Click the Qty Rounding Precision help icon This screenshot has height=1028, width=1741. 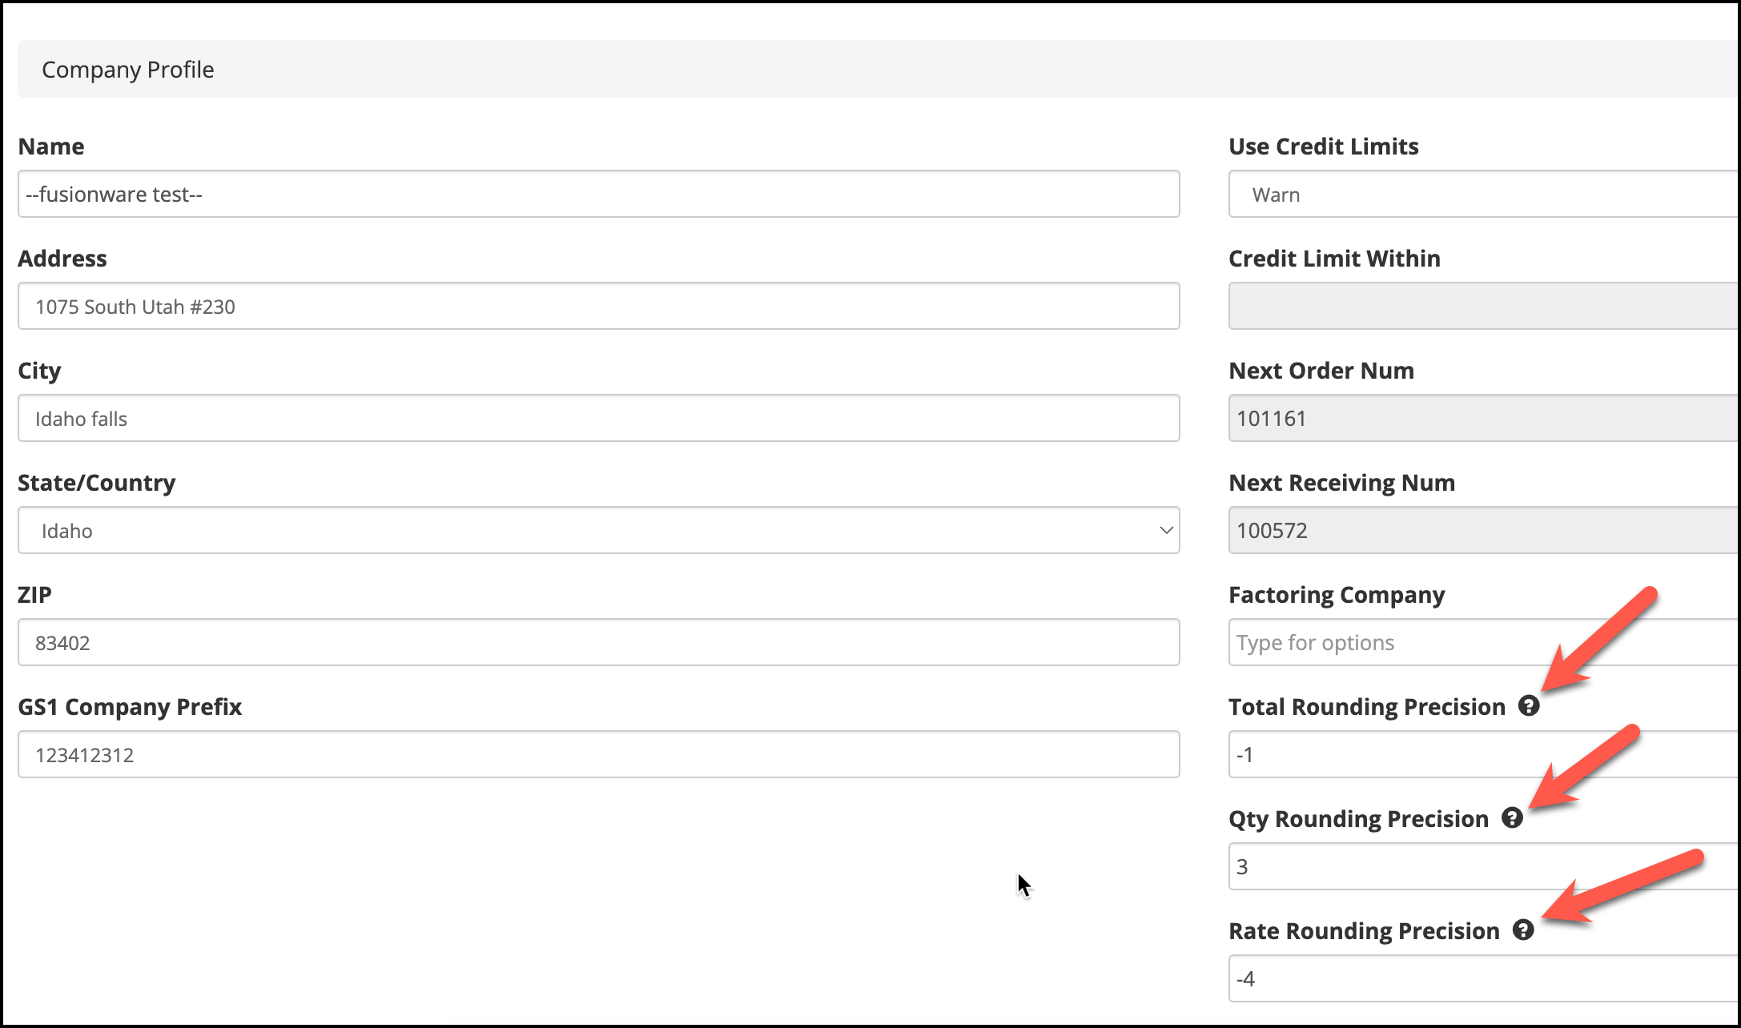click(x=1512, y=817)
